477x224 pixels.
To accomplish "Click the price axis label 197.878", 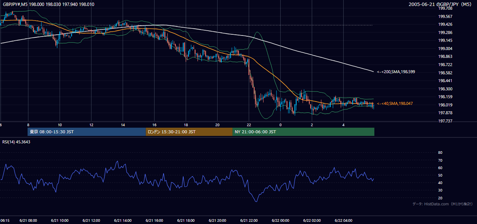I will tap(445, 113).
